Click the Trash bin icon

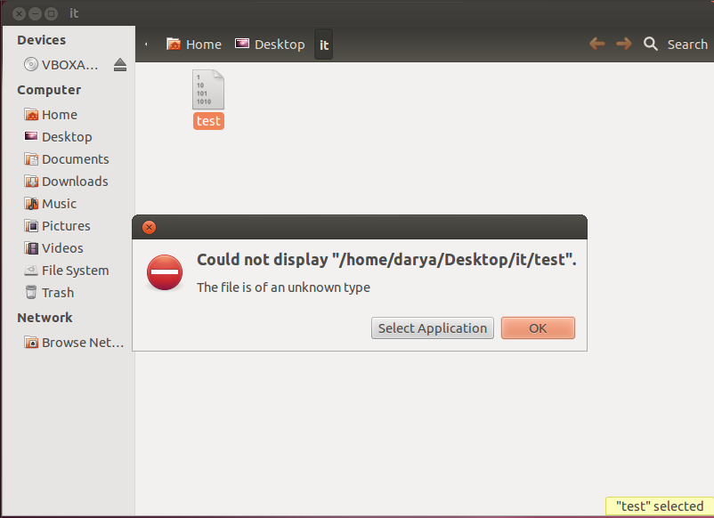click(31, 292)
